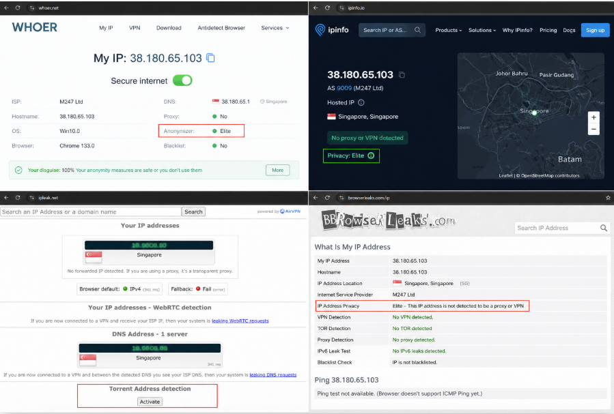Expand the Solutions dropdown on ipinfo
The image size is (614, 414).
coord(482,30)
